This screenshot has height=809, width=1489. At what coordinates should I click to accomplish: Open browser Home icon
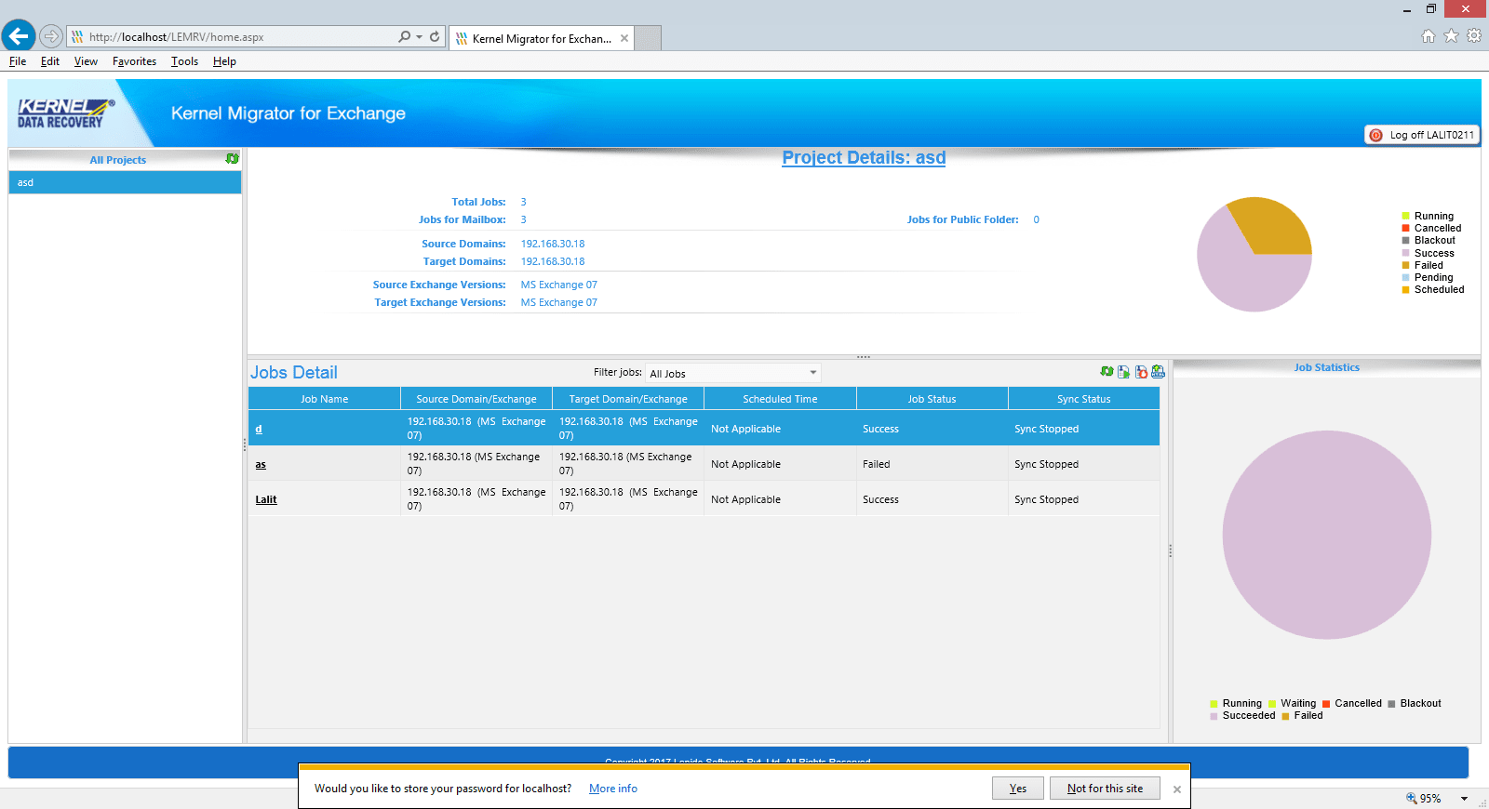(1429, 36)
